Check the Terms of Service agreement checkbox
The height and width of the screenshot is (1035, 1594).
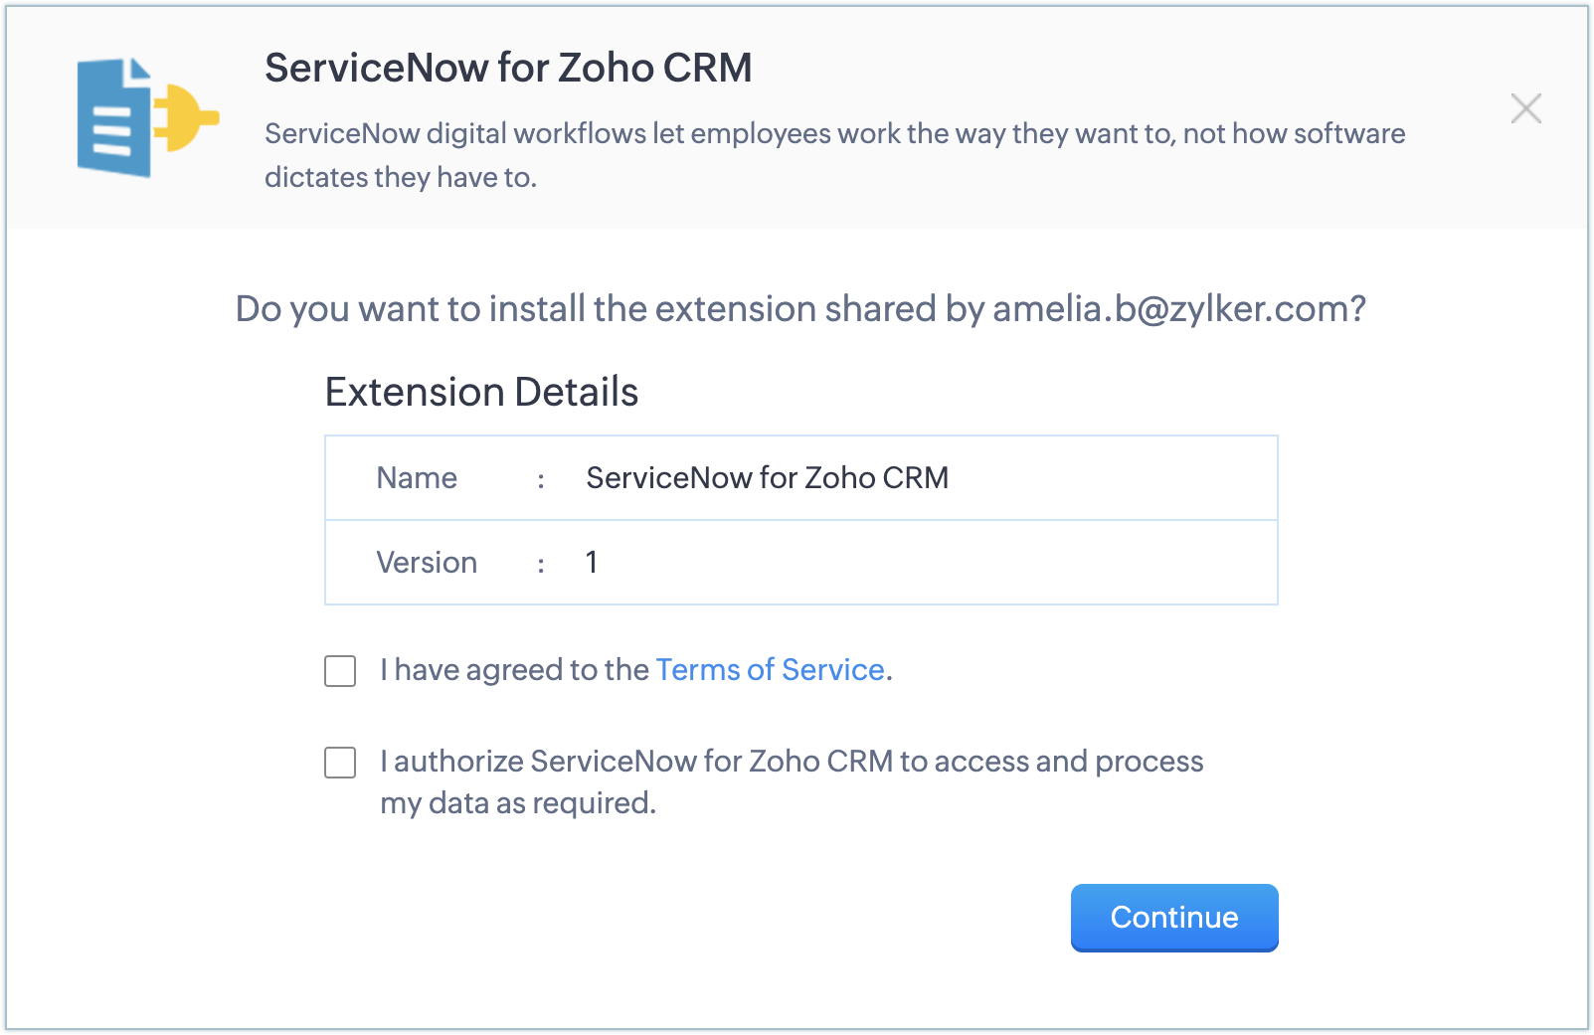click(340, 671)
